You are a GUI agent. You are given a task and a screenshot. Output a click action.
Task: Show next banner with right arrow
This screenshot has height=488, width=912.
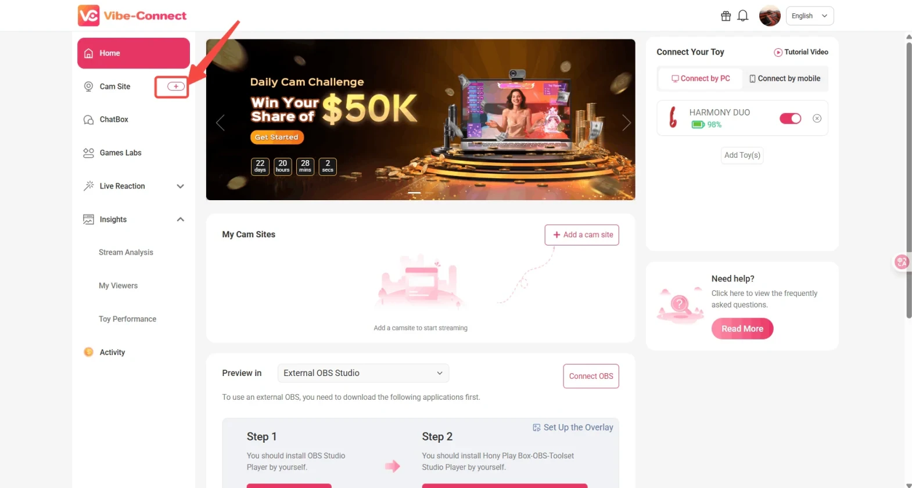coord(626,122)
